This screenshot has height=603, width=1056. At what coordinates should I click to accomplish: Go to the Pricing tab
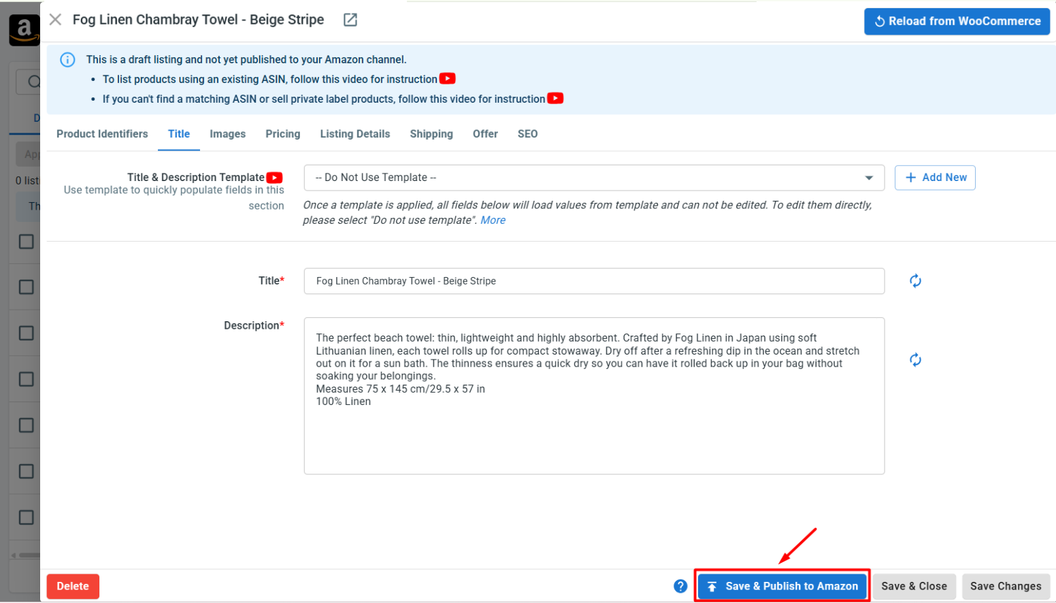[x=283, y=134]
